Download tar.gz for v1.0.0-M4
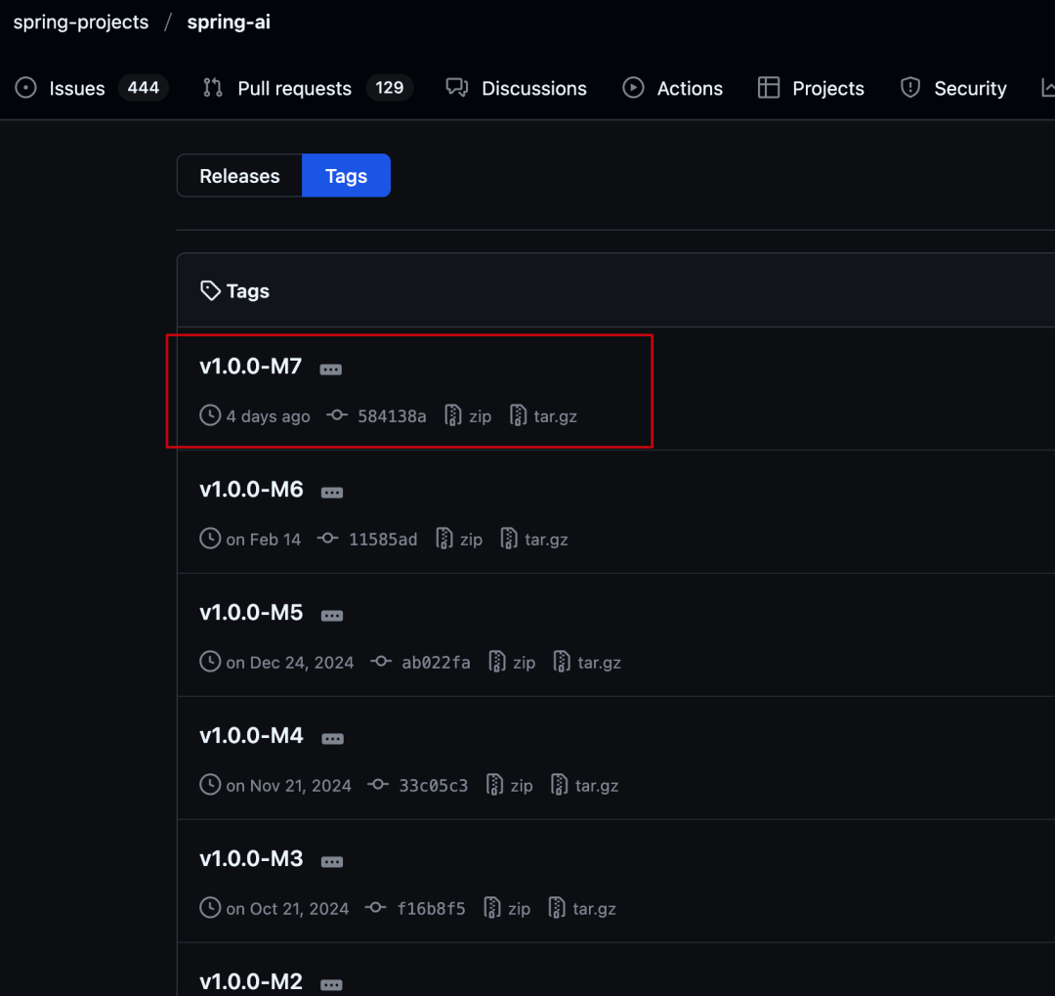The image size is (1055, 996). (597, 786)
